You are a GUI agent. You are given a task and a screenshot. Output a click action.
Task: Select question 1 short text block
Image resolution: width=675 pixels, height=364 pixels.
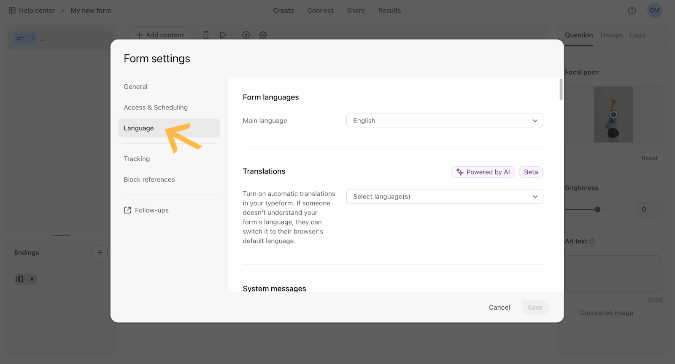[x=26, y=39]
